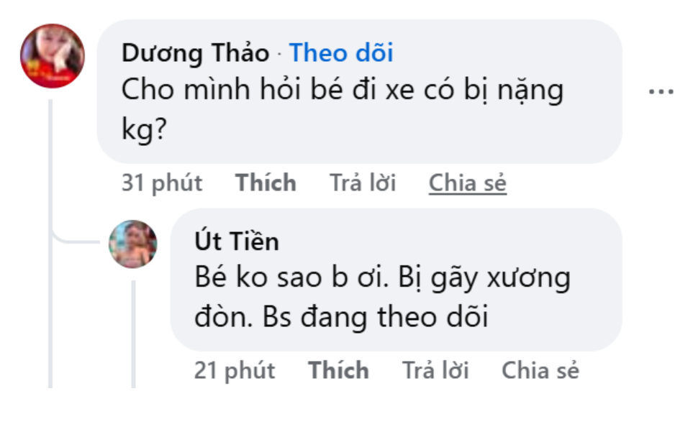Click the reply text mentioning gãy xương đòn
The image size is (693, 427).
coord(382,278)
